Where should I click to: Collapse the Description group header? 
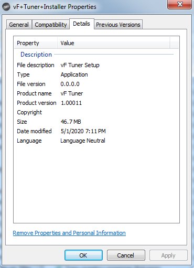click(x=36, y=55)
